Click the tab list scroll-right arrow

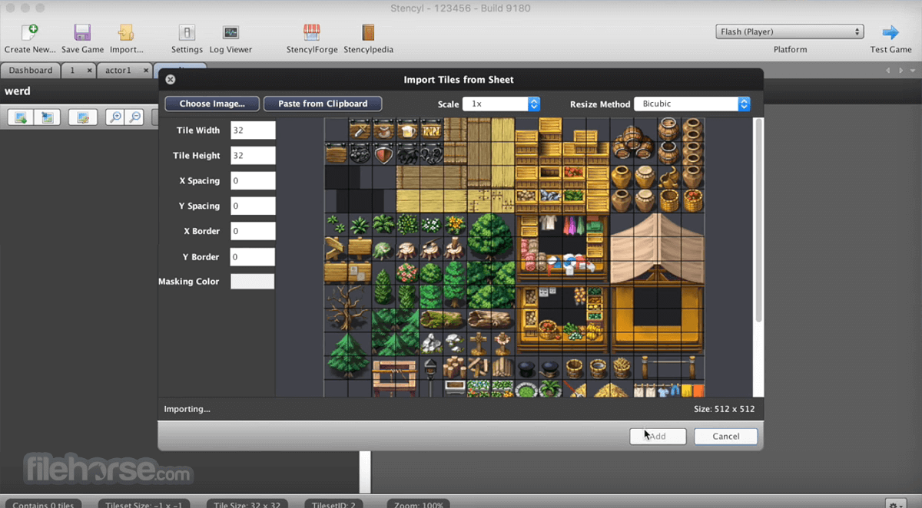click(900, 71)
